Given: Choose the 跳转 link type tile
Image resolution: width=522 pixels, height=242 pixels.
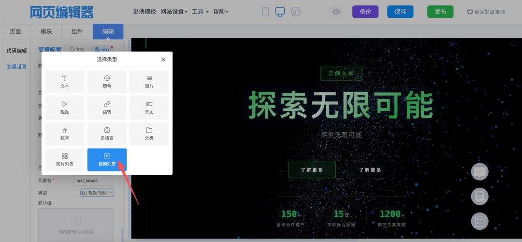Looking at the screenshot, I should click(x=107, y=107).
